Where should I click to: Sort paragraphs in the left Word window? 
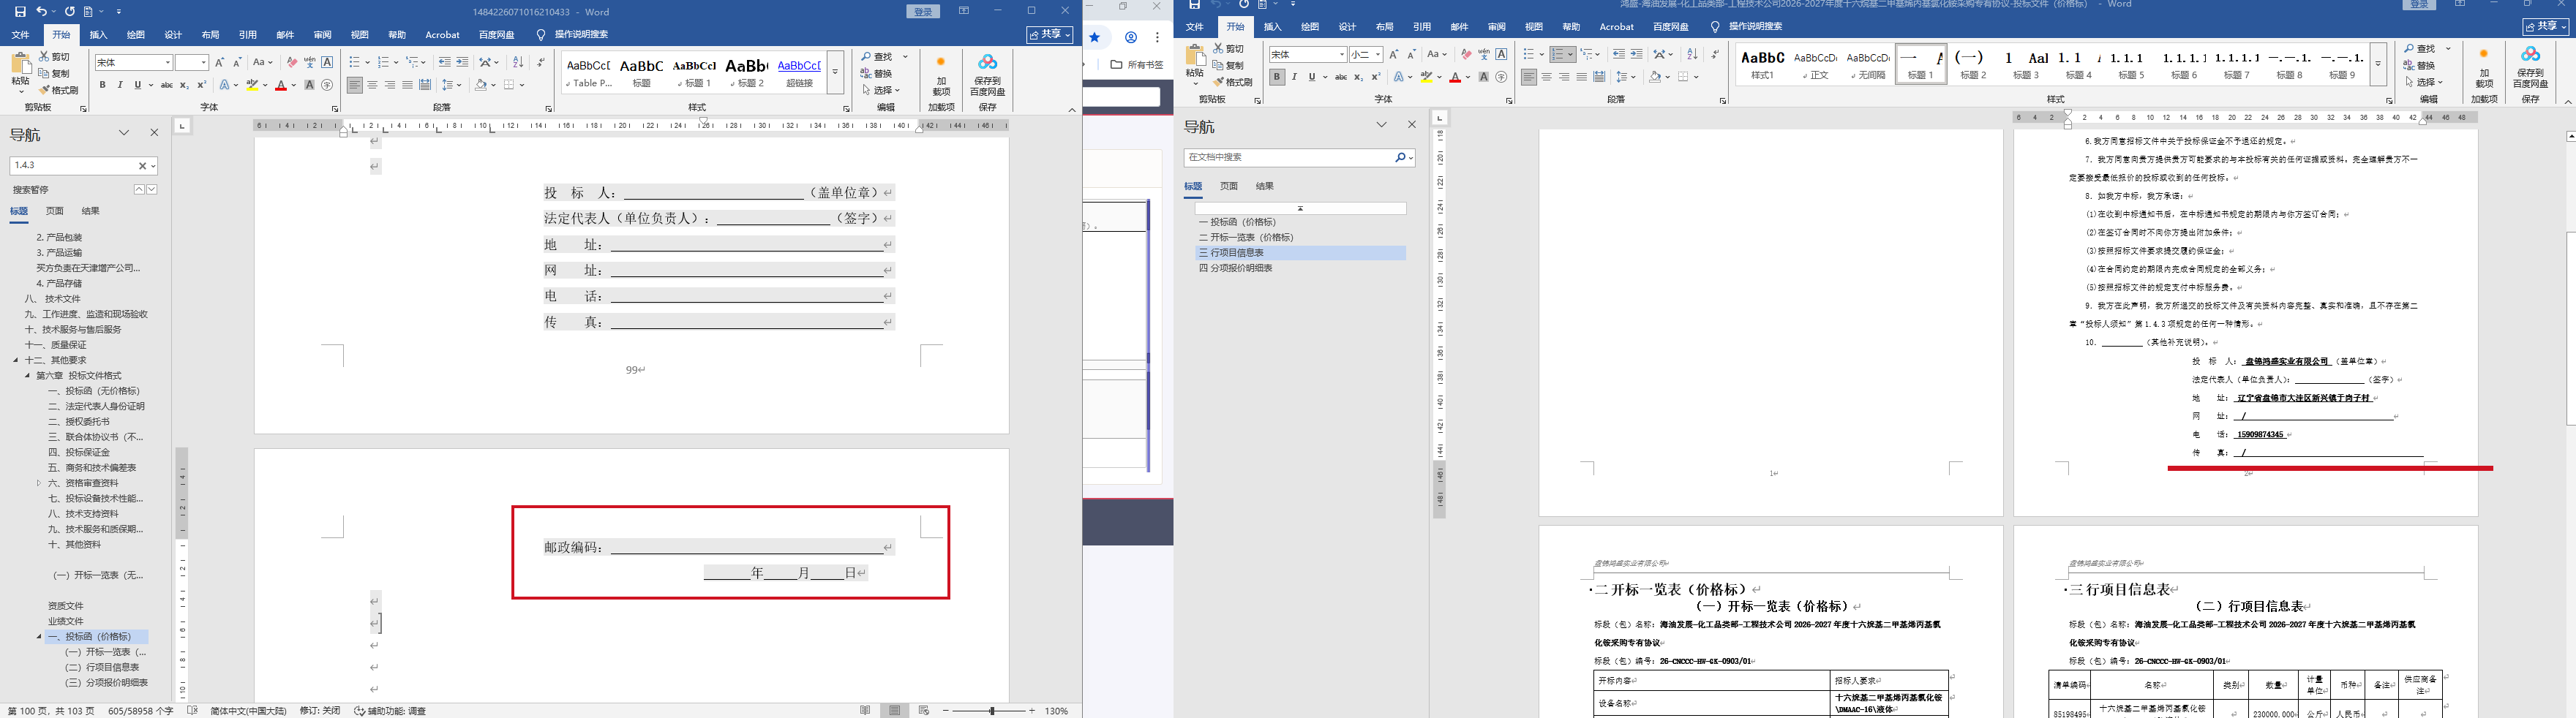[519, 62]
